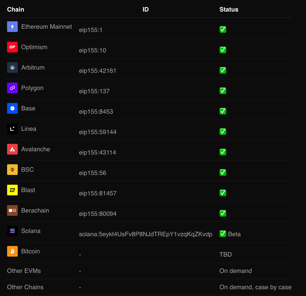Click the black Linea logo icon
306x296 pixels.
12,129
